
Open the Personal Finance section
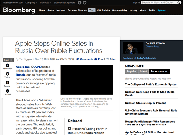pyautogui.click(x=77, y=10)
